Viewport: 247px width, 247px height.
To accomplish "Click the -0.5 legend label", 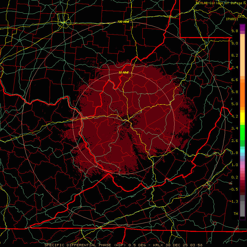I will (234, 189).
